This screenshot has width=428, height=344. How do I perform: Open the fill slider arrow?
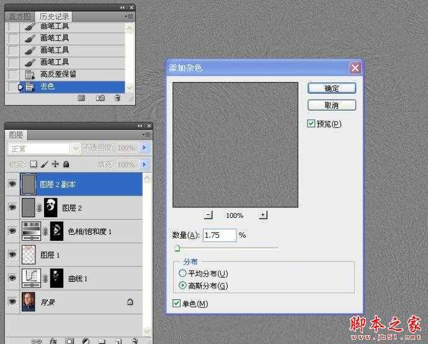[144, 165]
